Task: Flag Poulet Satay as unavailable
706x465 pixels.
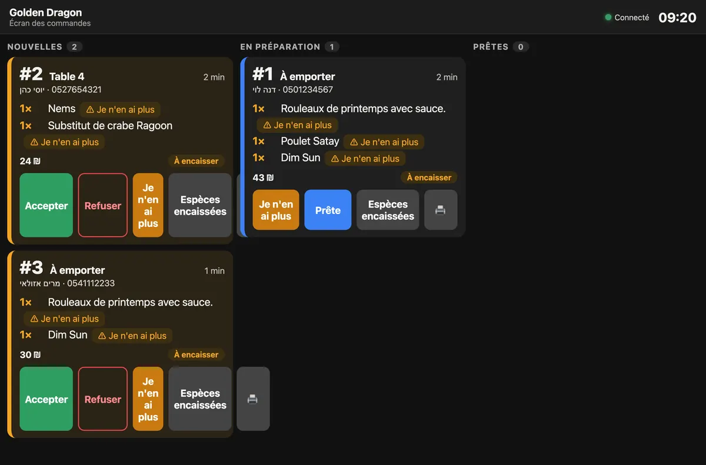Action: 384,142
